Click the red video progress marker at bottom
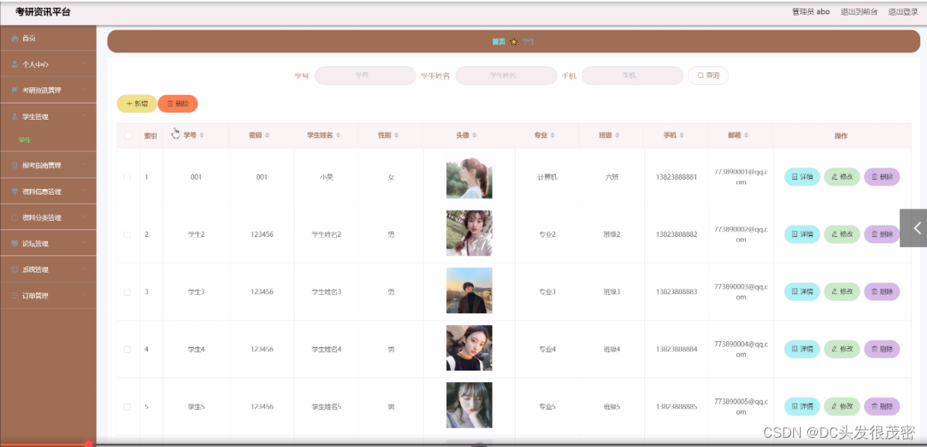 [x=88, y=444]
